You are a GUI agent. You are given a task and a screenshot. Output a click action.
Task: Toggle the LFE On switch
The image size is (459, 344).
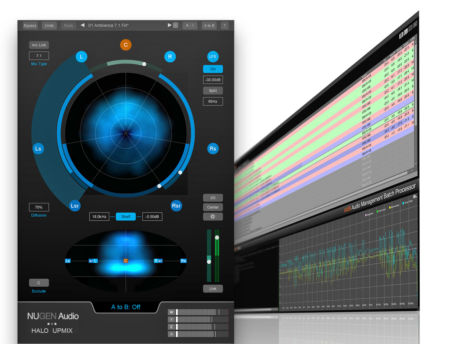pos(213,69)
